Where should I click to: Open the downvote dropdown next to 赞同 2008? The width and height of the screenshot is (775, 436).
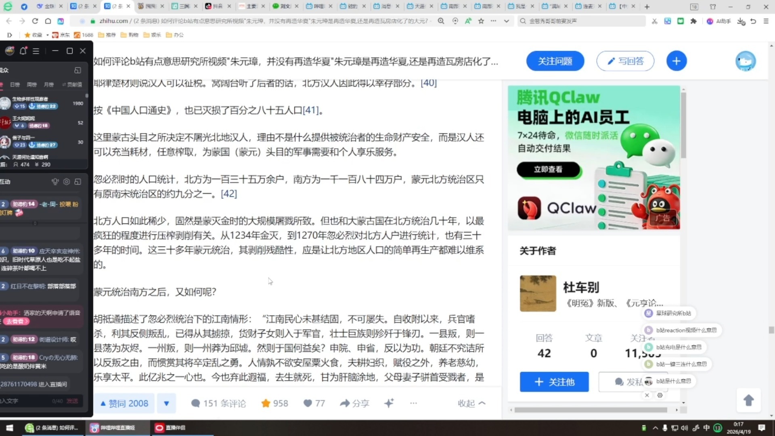coord(166,403)
